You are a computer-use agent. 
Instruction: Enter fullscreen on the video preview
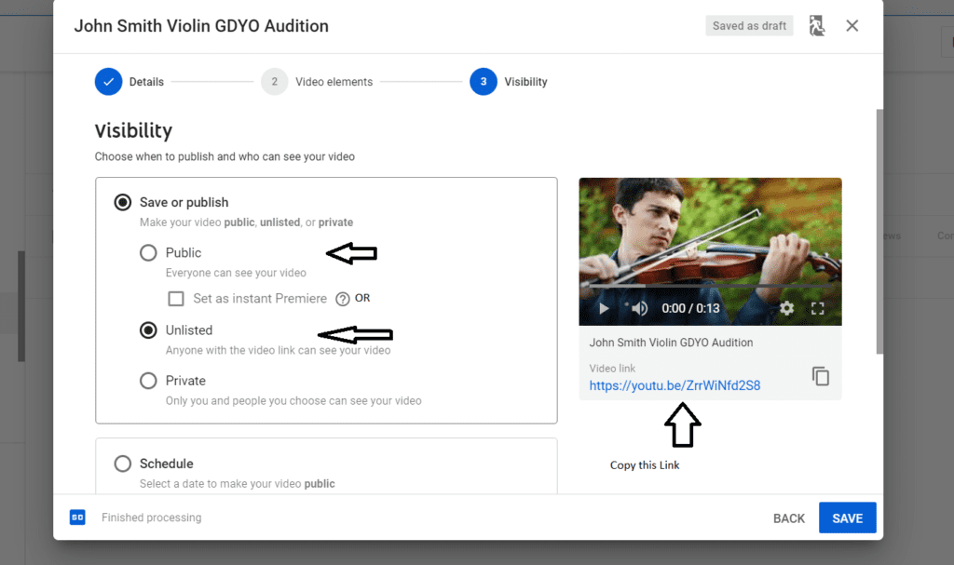pyautogui.click(x=818, y=308)
